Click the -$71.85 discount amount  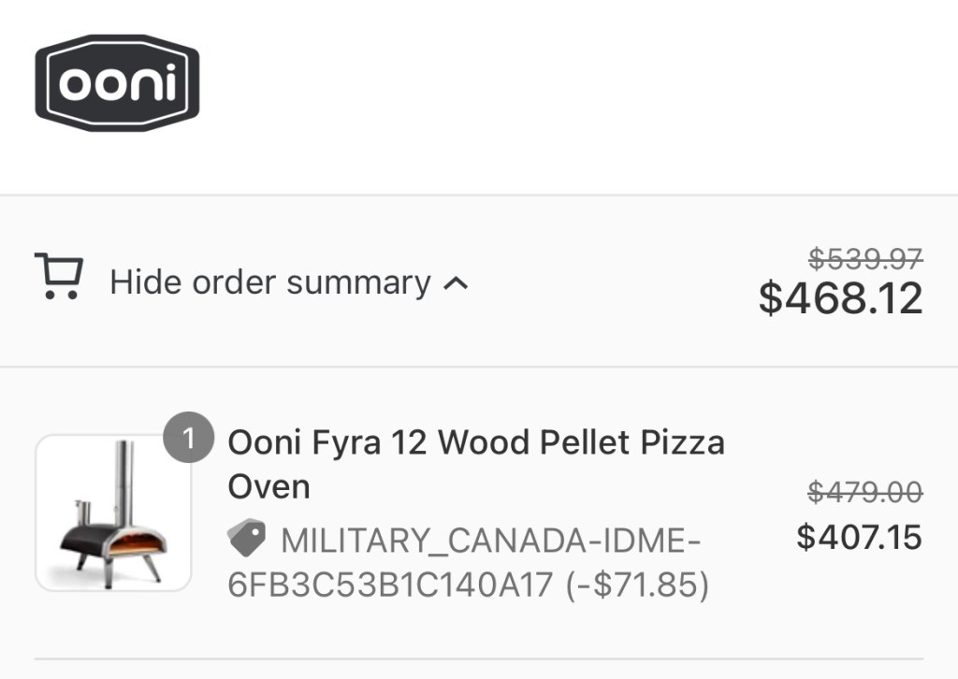(x=638, y=585)
